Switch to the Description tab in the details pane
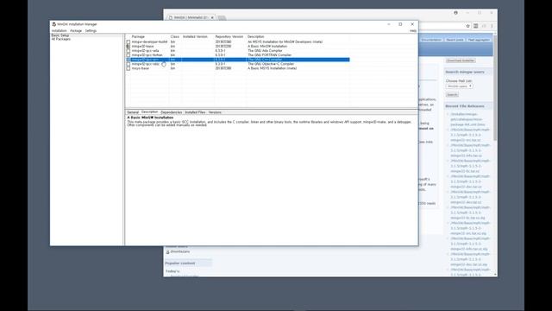This screenshot has width=552, height=311. pyautogui.click(x=149, y=112)
